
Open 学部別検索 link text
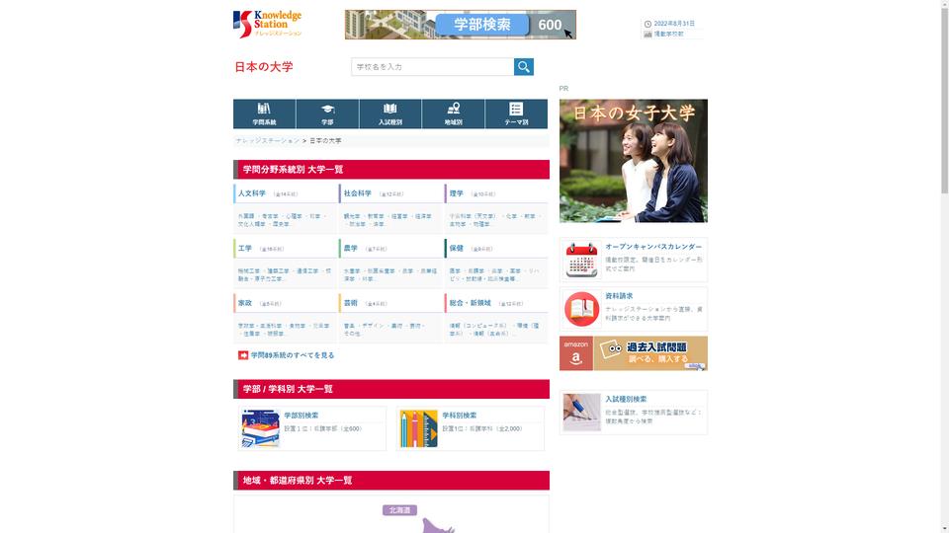302,416
